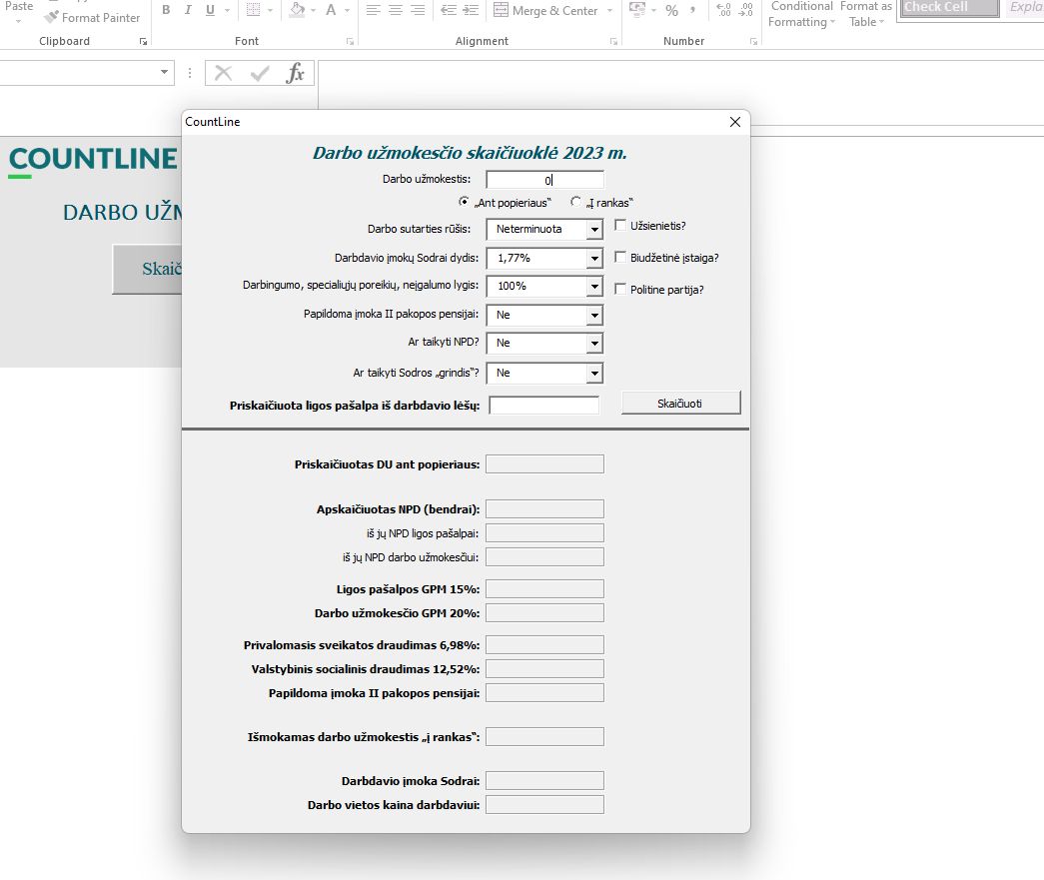
Task: Open the Ar taikyti Sodros „grindis"? dropdown
Action: coord(594,373)
